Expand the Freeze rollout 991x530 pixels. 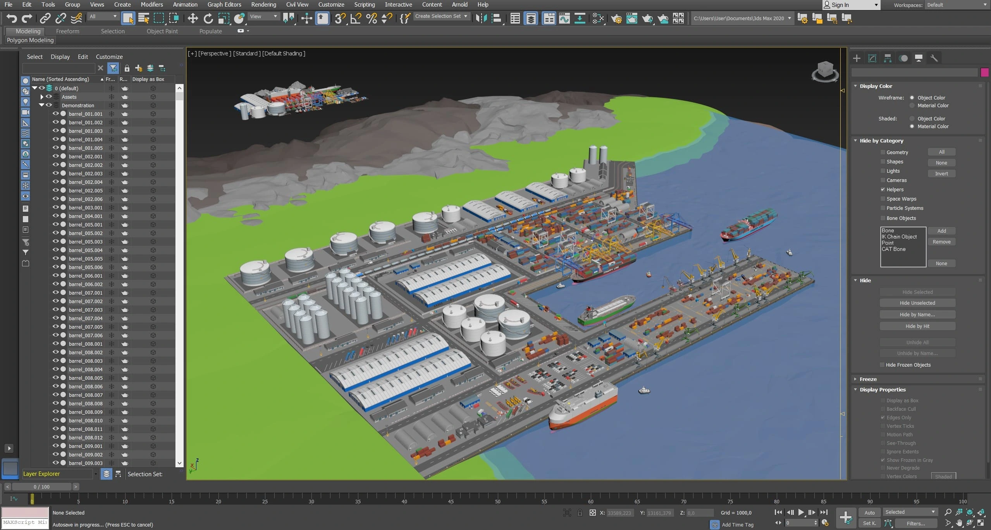click(x=868, y=379)
